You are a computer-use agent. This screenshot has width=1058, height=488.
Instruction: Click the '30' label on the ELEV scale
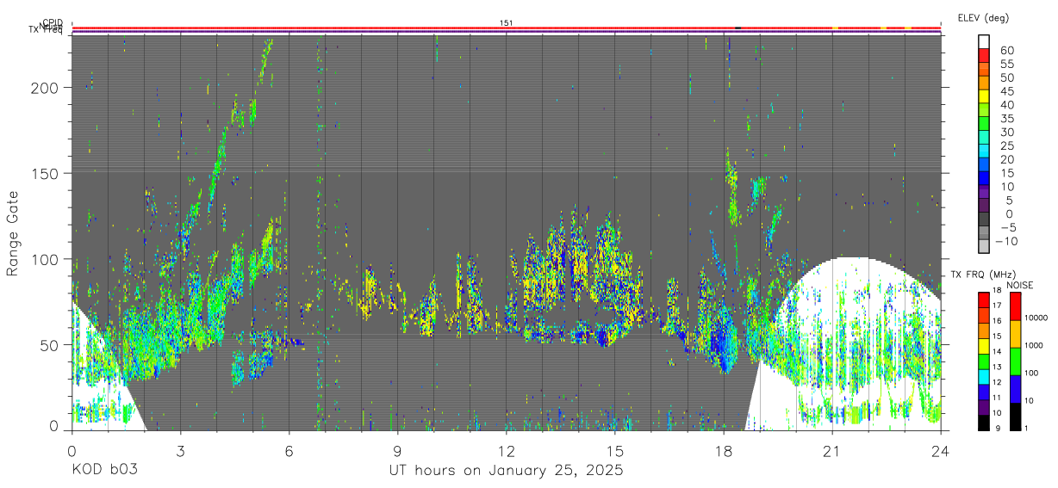click(x=1007, y=132)
